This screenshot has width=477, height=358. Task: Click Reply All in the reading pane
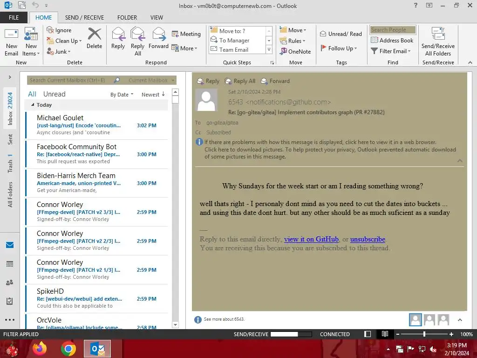[240, 81]
